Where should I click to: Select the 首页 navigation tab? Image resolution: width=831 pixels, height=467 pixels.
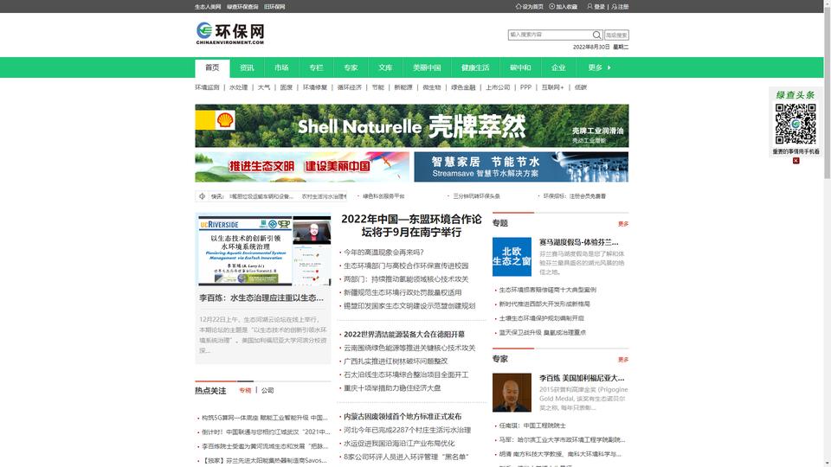[x=212, y=67]
